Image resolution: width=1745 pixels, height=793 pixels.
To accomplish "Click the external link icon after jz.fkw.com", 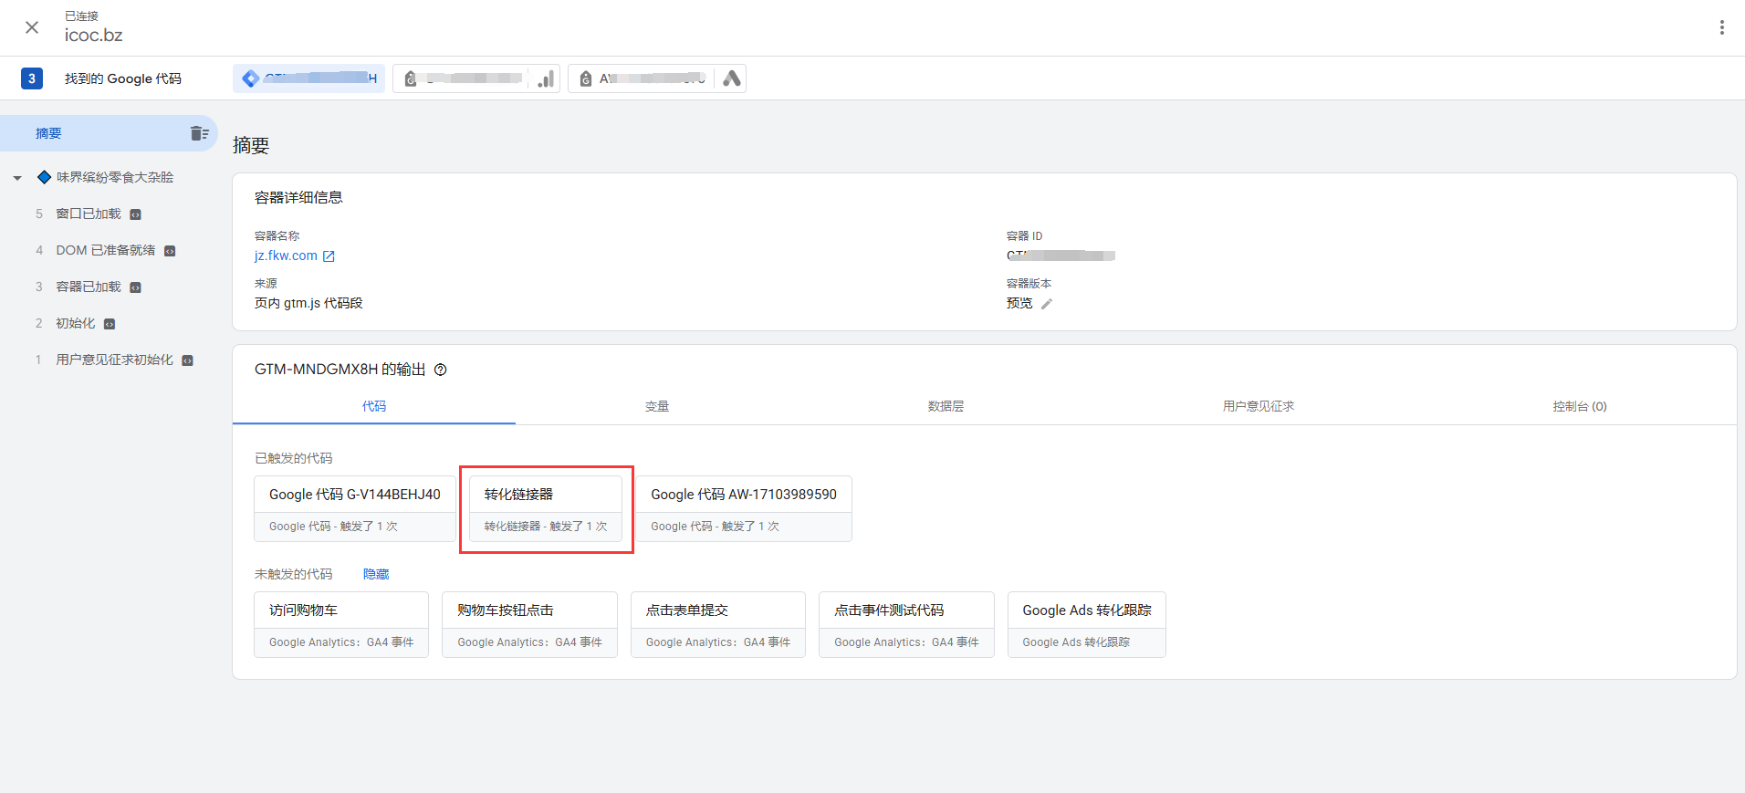I will tap(329, 256).
